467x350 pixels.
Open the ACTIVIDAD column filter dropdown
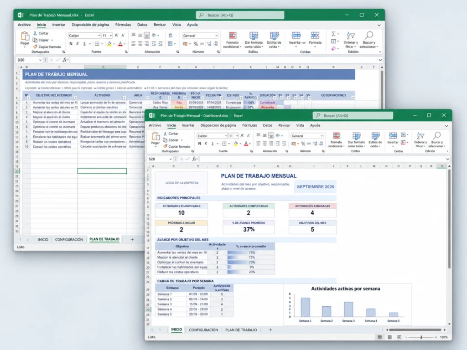point(124,98)
